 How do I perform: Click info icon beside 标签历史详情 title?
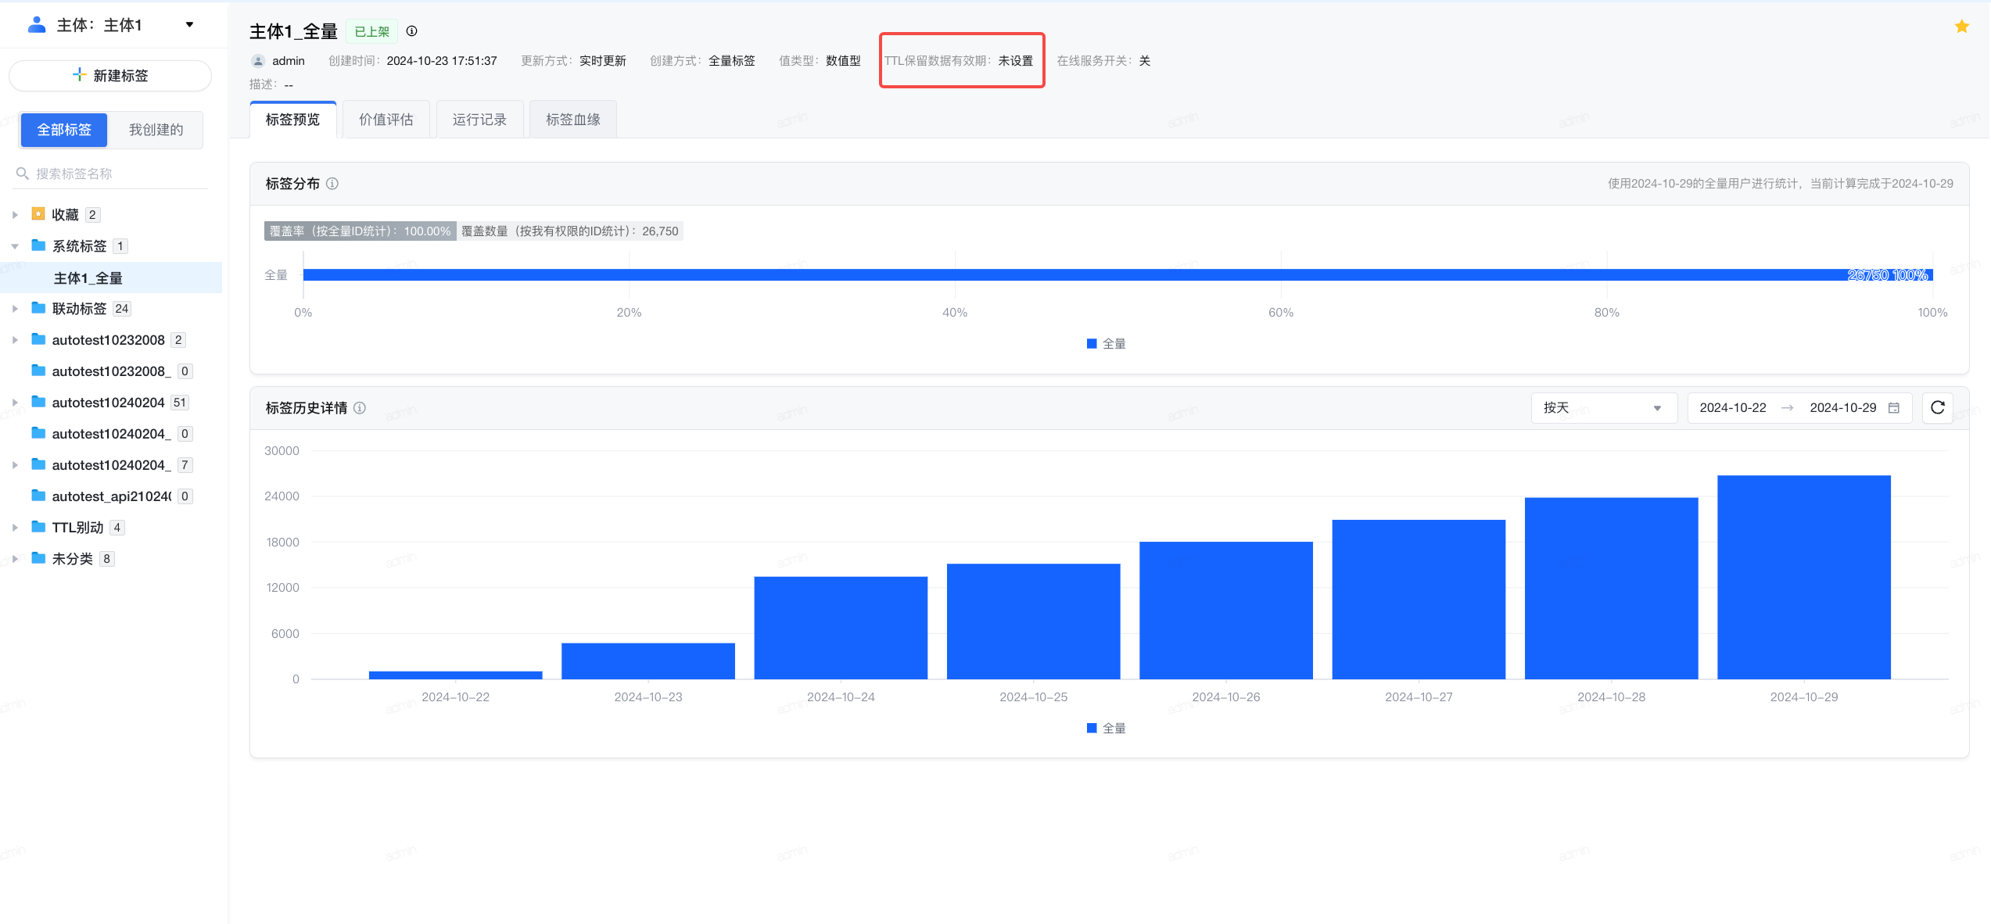360,408
